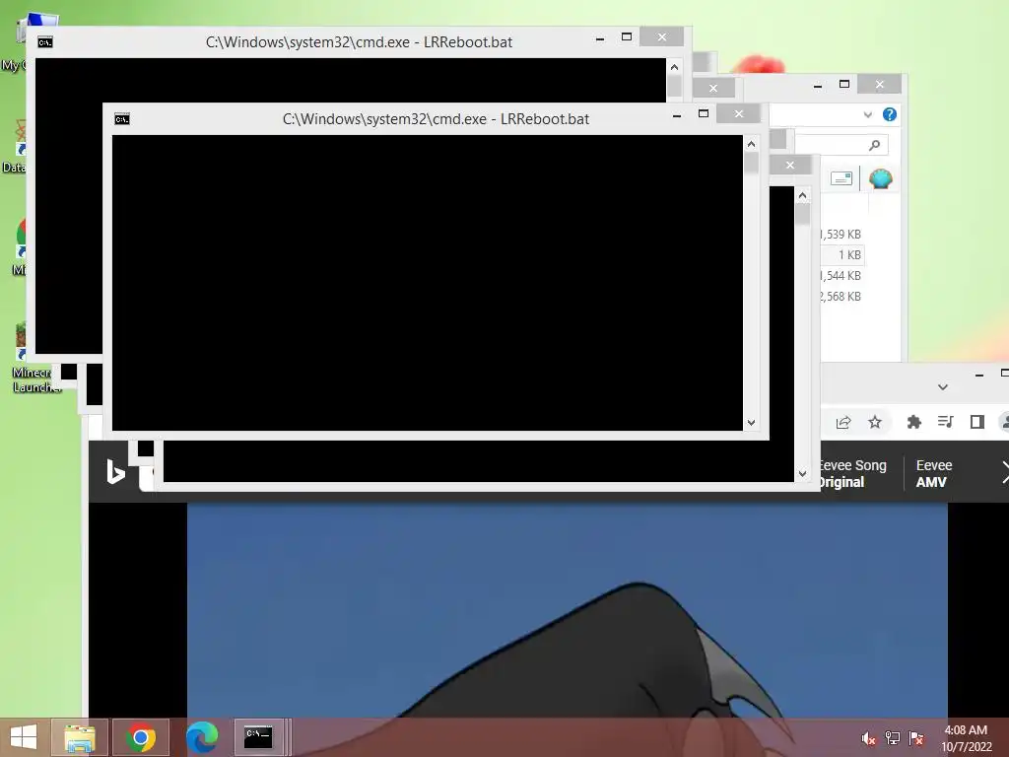Select the cmd.exe taskbar button
The width and height of the screenshot is (1009, 757).
coord(259,737)
